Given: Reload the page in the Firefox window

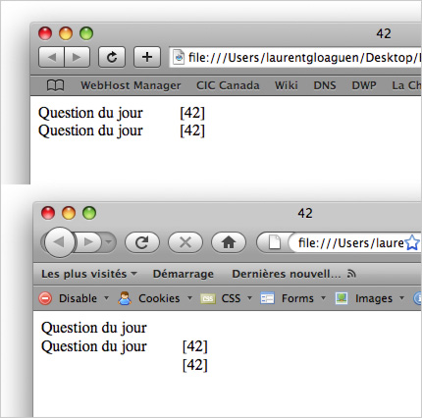Looking at the screenshot, I should pyautogui.click(x=142, y=242).
